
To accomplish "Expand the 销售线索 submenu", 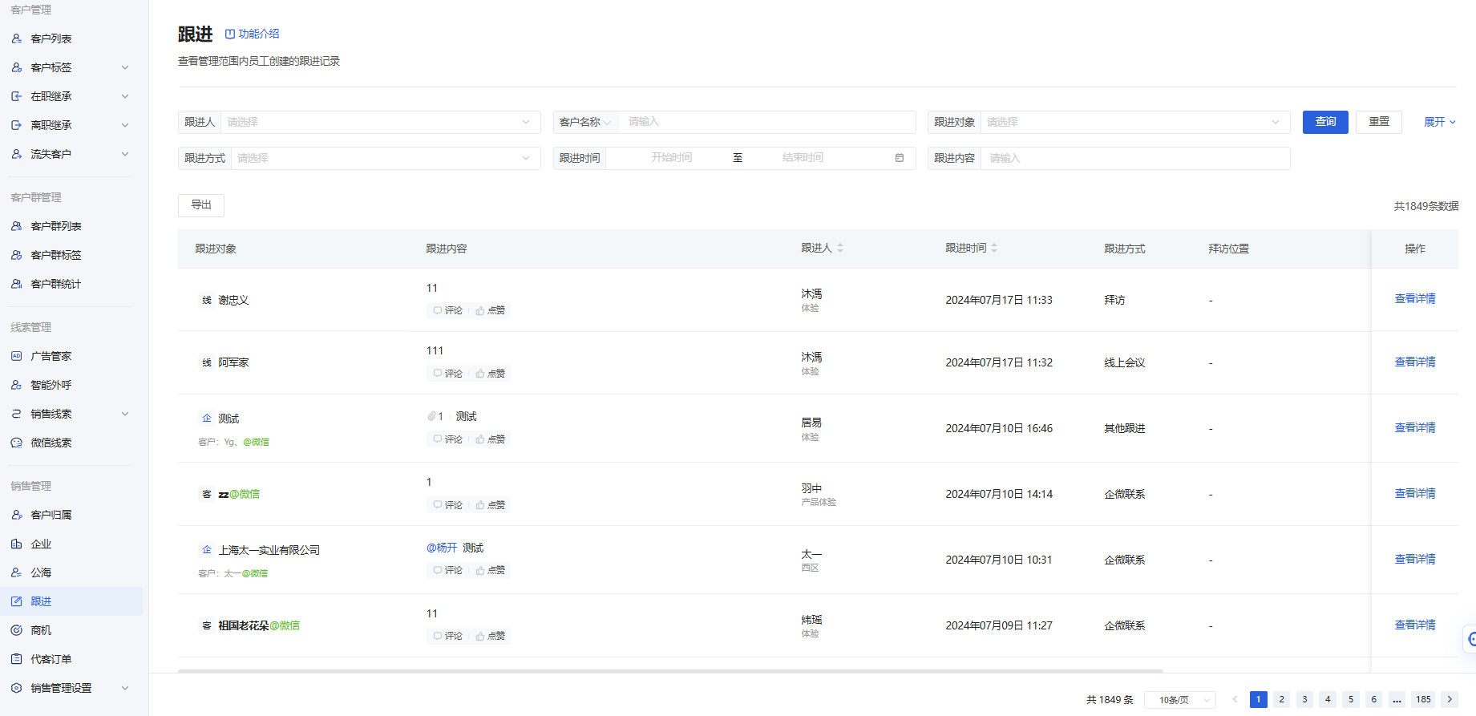I will click(125, 414).
